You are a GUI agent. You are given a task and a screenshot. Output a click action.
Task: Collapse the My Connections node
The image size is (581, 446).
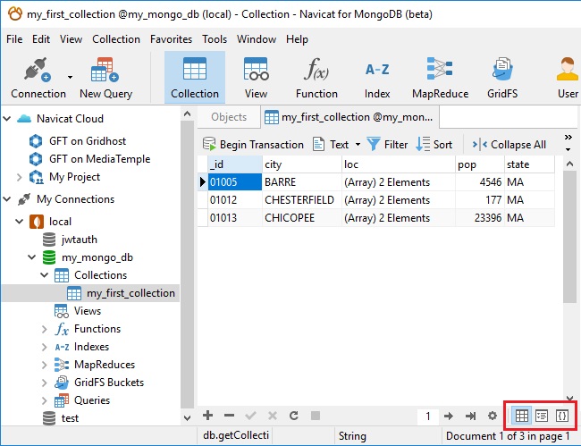point(7,199)
